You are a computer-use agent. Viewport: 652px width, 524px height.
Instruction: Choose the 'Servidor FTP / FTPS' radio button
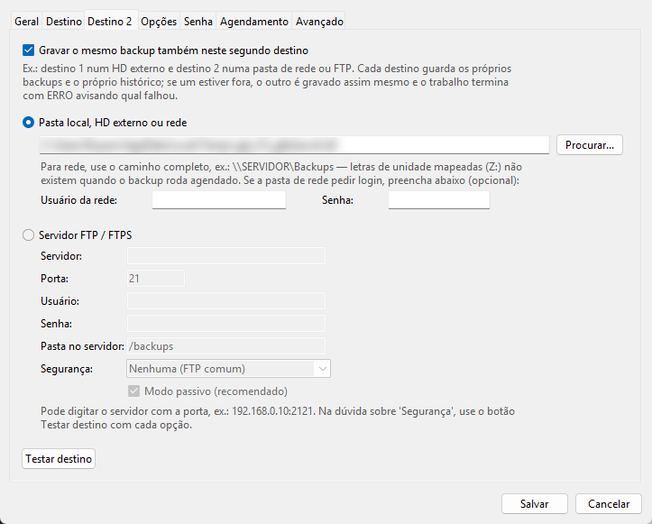pyautogui.click(x=28, y=235)
